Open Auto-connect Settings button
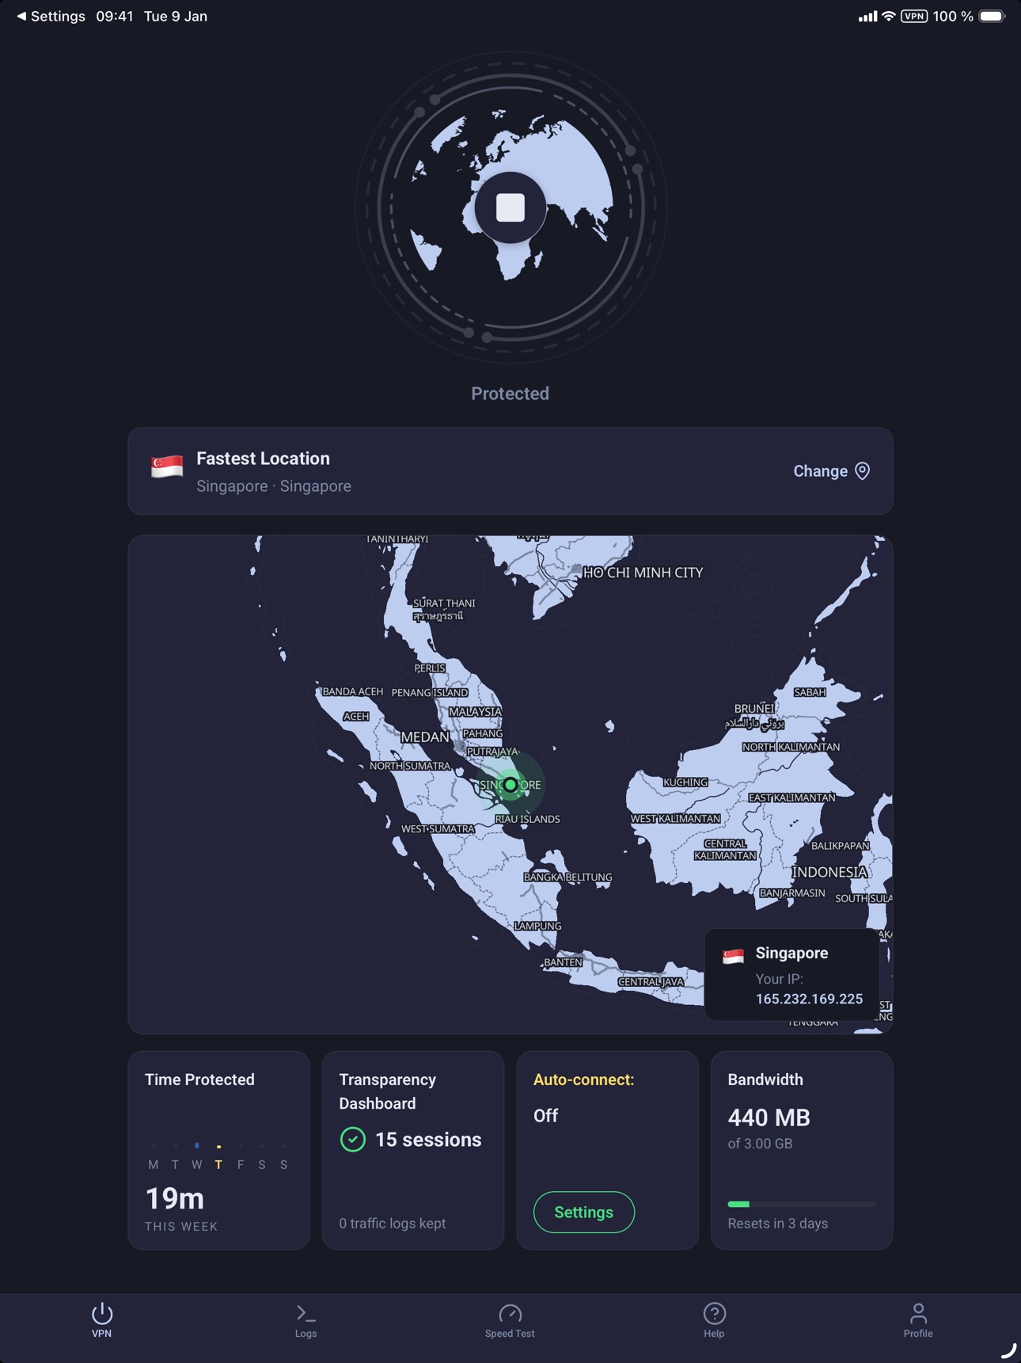Screen dimensions: 1021x1363 (584, 1212)
